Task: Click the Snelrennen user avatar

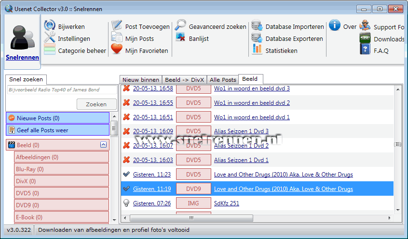Action: coord(22,38)
